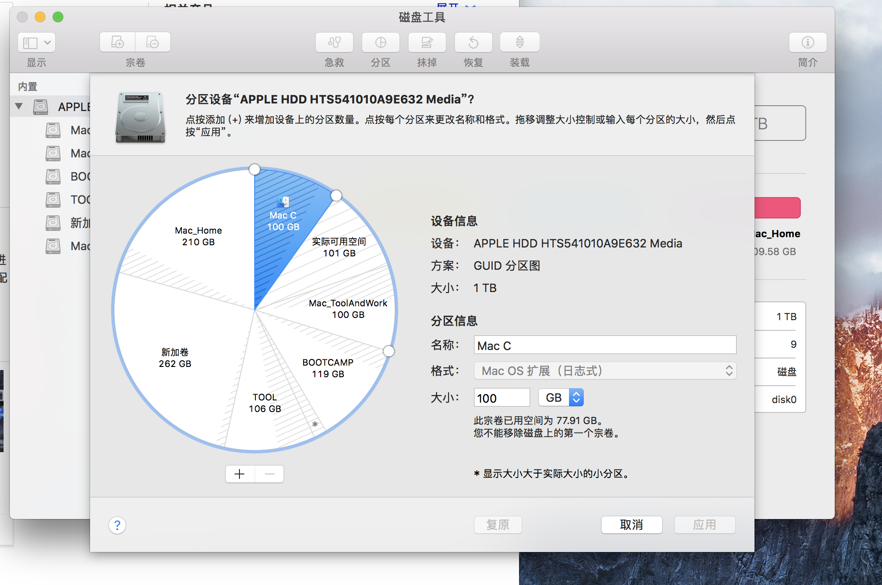Click the plus button to add partition

(240, 474)
